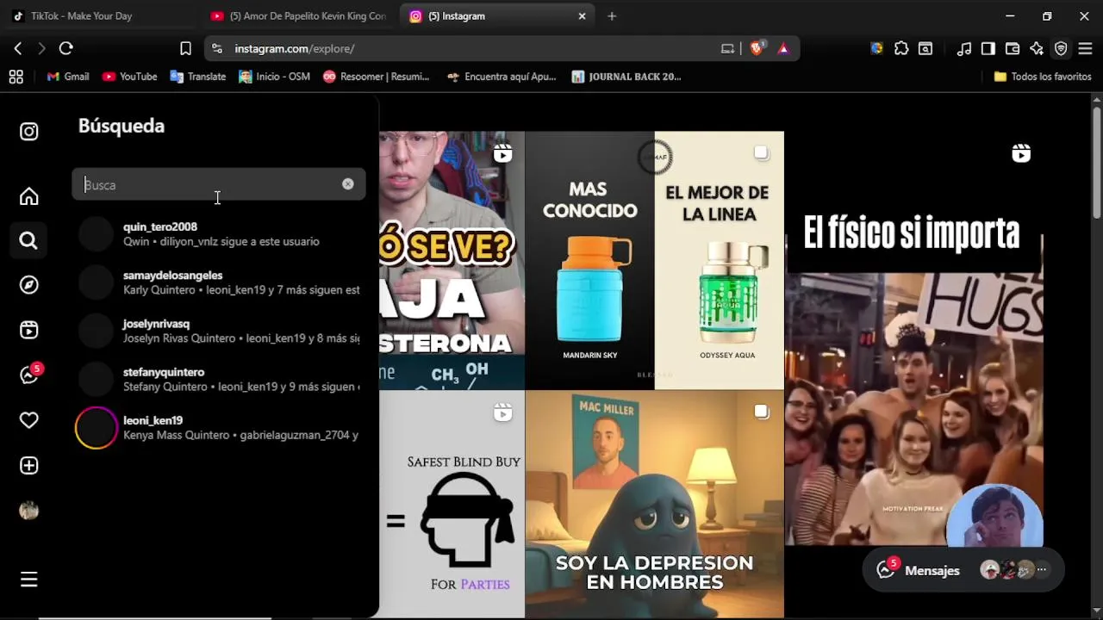Open the Safest Blind Buy reel

point(452,505)
